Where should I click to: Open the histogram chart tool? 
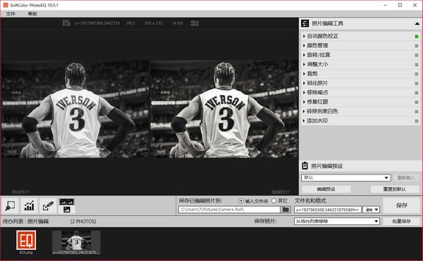[x=30, y=206]
